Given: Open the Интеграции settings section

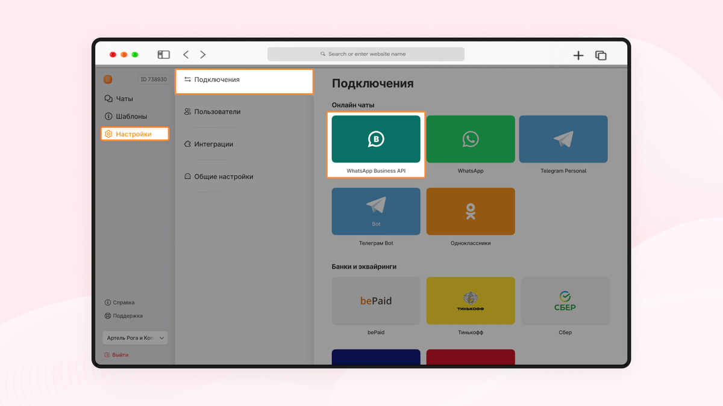Looking at the screenshot, I should coord(214,144).
